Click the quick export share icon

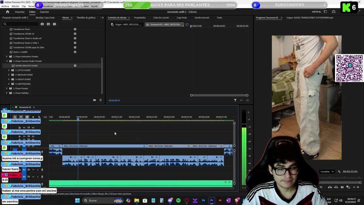tap(334, 12)
